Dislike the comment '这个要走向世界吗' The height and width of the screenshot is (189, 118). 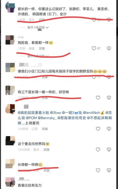pos(109,150)
